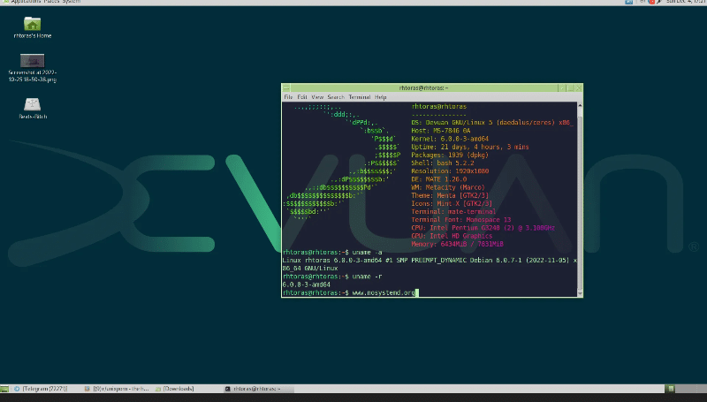Click the terminal scrollbar up arrow
Image resolution: width=707 pixels, height=402 pixels.
coord(580,105)
